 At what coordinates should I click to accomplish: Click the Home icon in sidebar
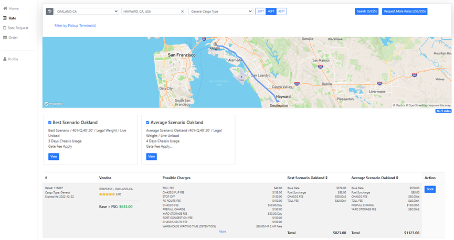[5, 8]
